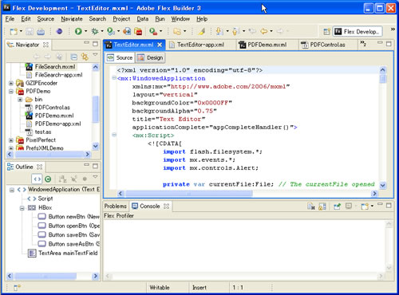399x295 pixels.
Task: Click Open Console icon in Console toolbar
Action: click(365, 206)
